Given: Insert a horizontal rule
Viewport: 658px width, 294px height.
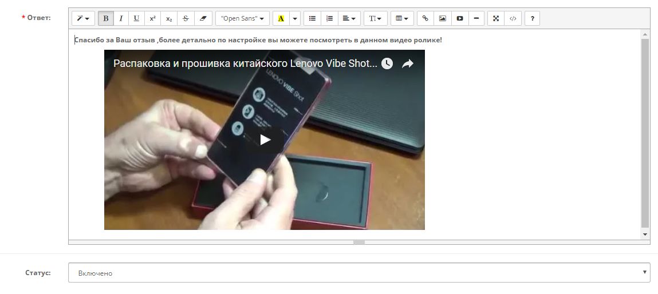Looking at the screenshot, I should (x=476, y=18).
